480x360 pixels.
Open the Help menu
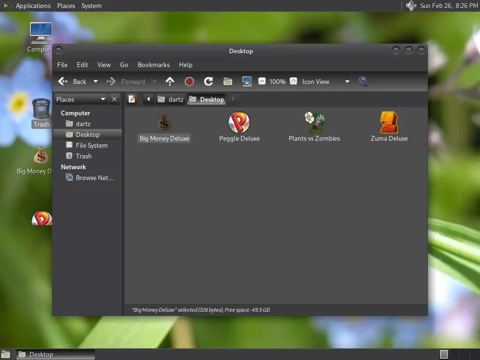pos(186,65)
